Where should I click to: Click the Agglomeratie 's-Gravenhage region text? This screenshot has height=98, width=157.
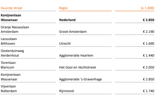tap(80, 79)
